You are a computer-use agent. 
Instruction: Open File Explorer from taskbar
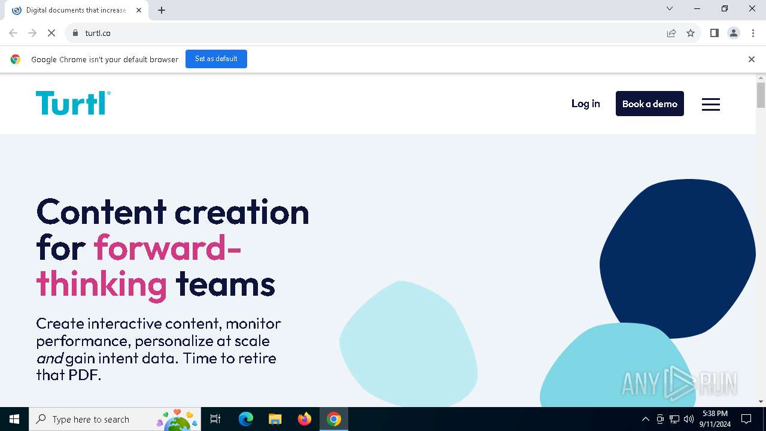click(x=275, y=419)
